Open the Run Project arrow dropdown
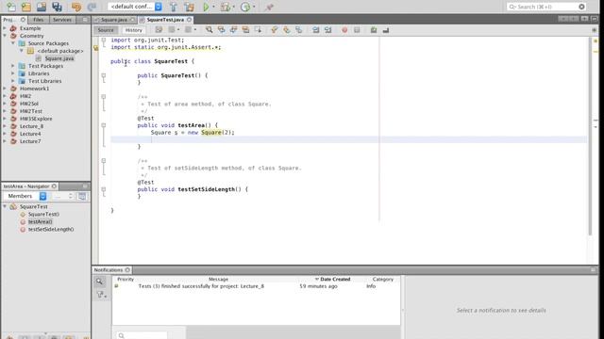Screen dimensions: 604x339 (x=214, y=7)
